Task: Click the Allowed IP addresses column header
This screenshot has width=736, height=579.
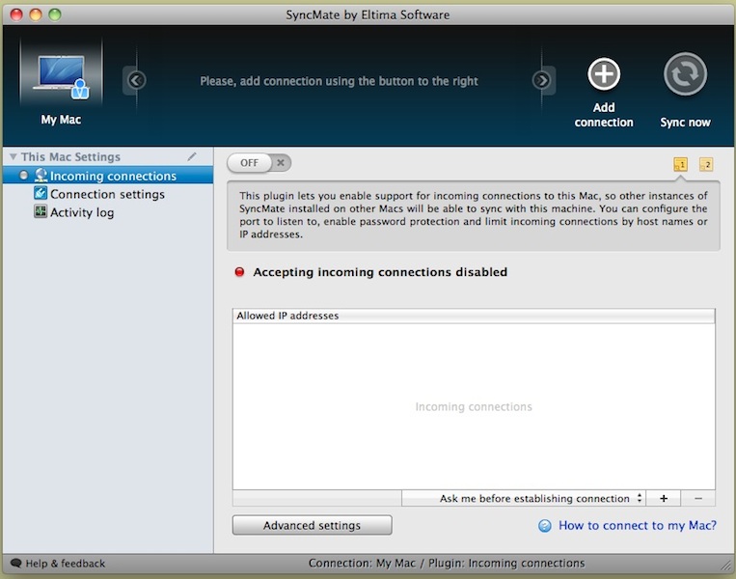Action: (473, 316)
